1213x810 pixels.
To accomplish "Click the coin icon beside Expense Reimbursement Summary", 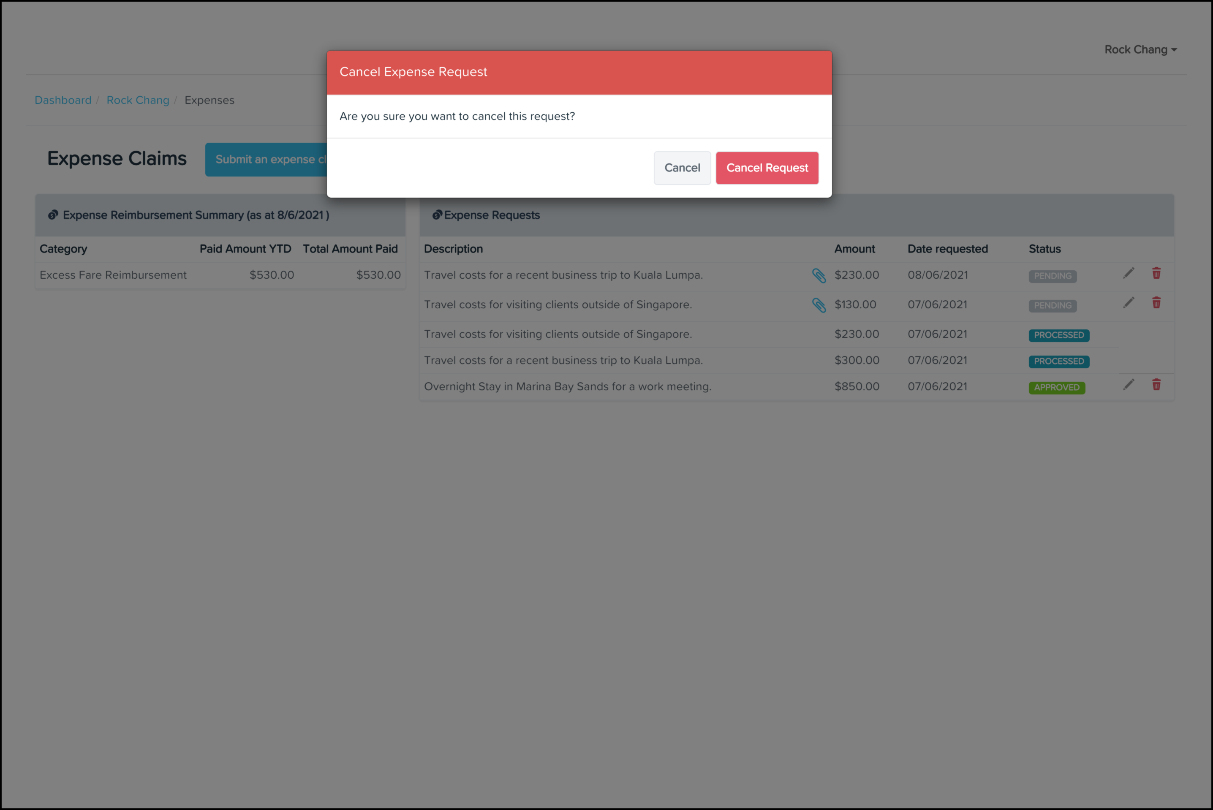I will (53, 215).
